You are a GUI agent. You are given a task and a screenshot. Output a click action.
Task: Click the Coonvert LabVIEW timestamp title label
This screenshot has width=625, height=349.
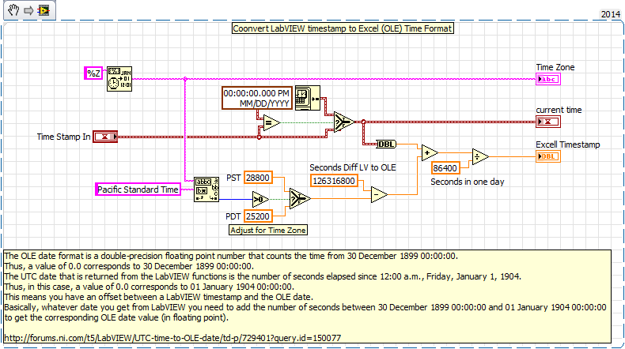tap(343, 28)
